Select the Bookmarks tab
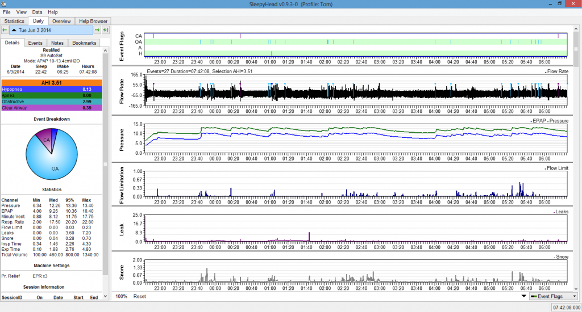 (x=84, y=43)
